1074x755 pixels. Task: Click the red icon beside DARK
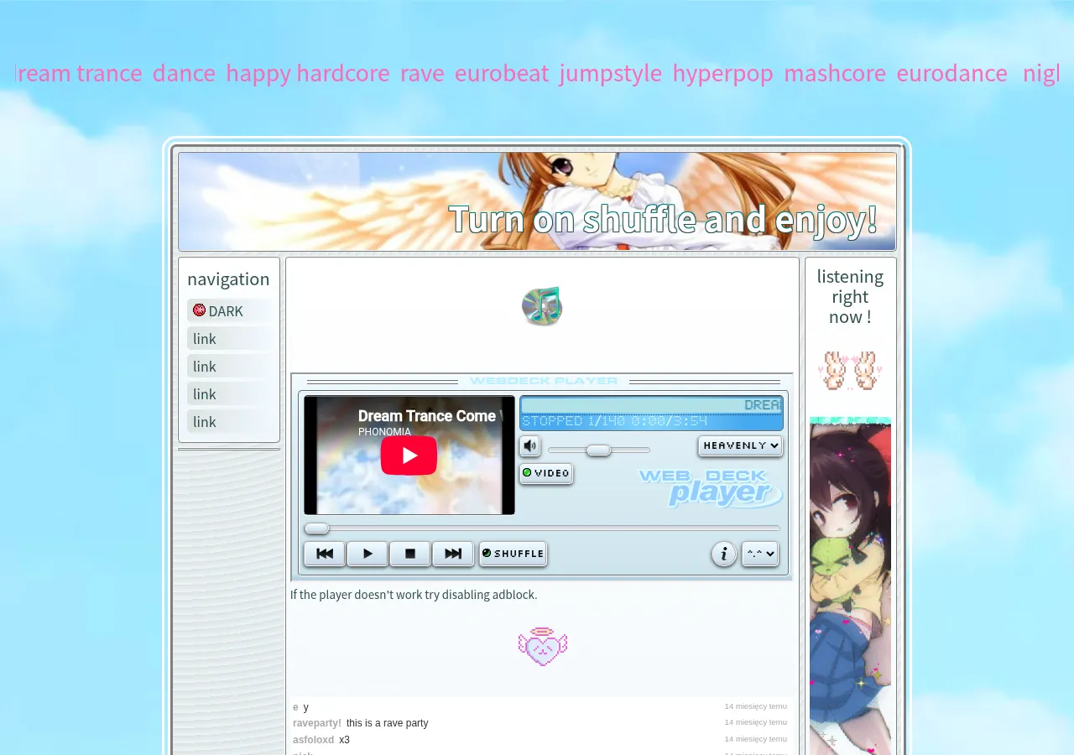tap(199, 310)
